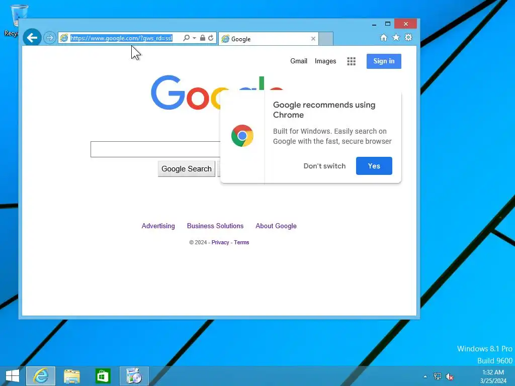Open the Terms link
Viewport: 515px width, 386px height.
pos(241,242)
